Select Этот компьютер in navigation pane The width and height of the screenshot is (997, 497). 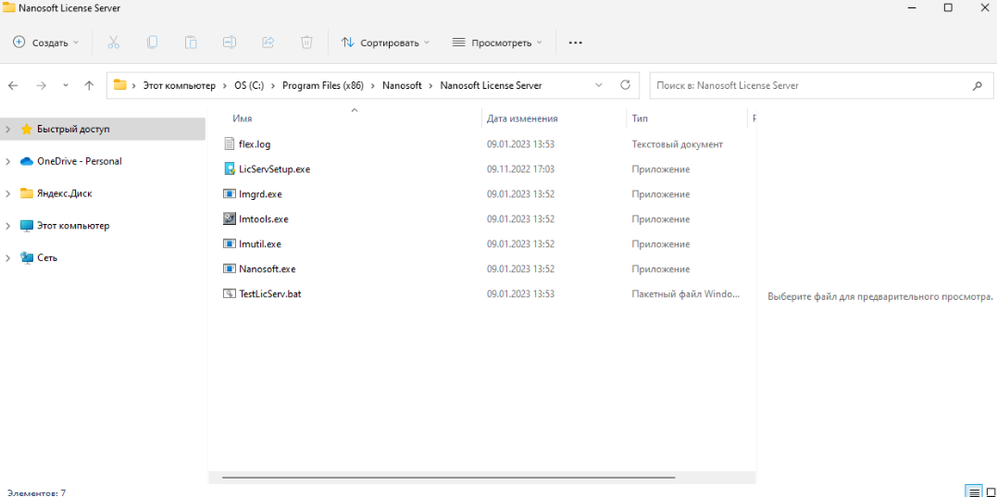pos(73,226)
